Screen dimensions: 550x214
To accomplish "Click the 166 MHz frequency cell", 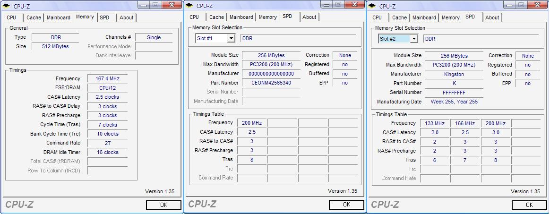I will tap(465, 123).
